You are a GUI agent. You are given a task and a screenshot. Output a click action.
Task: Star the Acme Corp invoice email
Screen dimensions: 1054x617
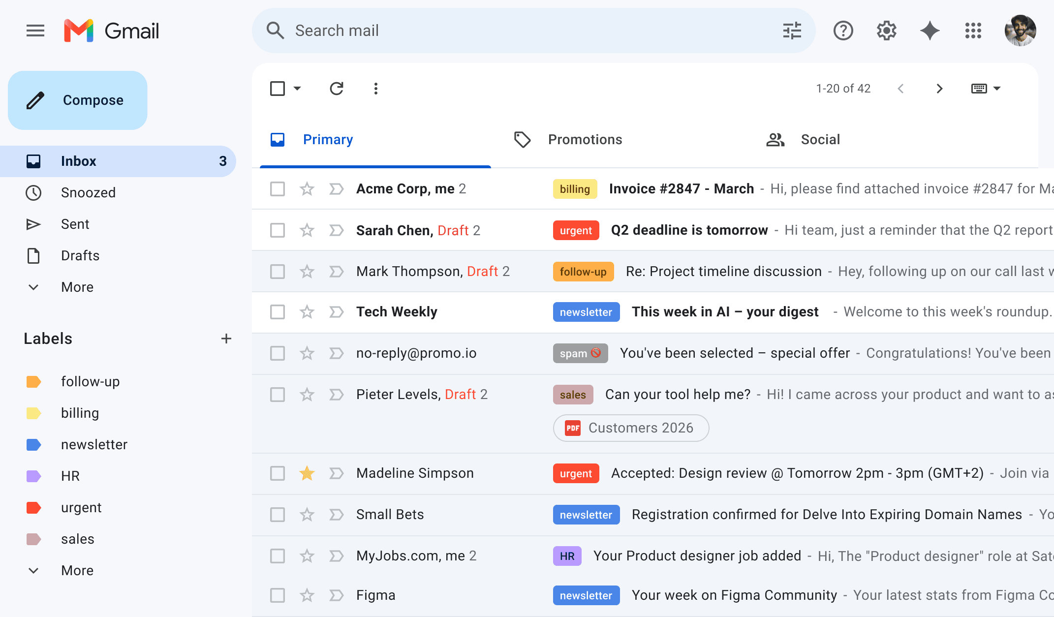pyautogui.click(x=307, y=189)
